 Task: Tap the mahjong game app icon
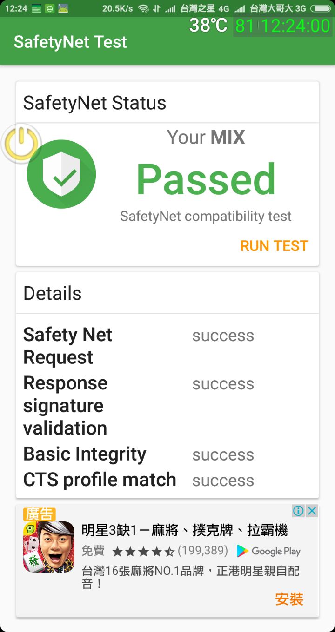49,547
